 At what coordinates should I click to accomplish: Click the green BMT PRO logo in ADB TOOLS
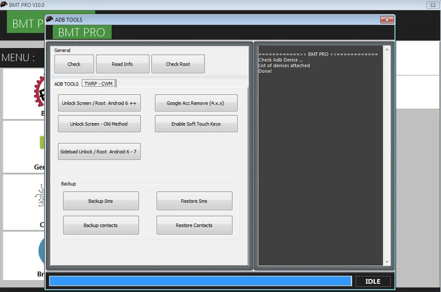[82, 32]
